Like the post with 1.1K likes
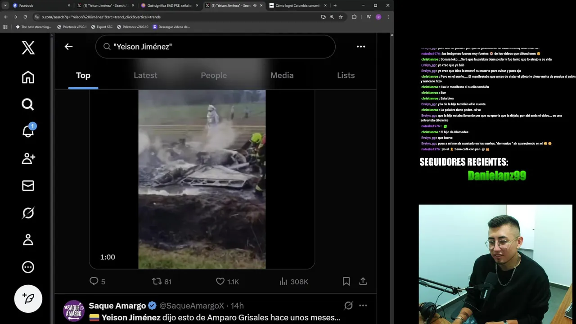Viewport: 576px width, 324px height. (x=227, y=281)
